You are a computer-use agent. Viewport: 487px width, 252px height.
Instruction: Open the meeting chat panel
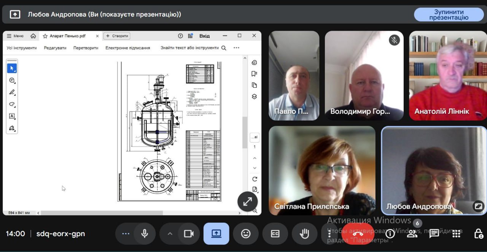[434, 234]
